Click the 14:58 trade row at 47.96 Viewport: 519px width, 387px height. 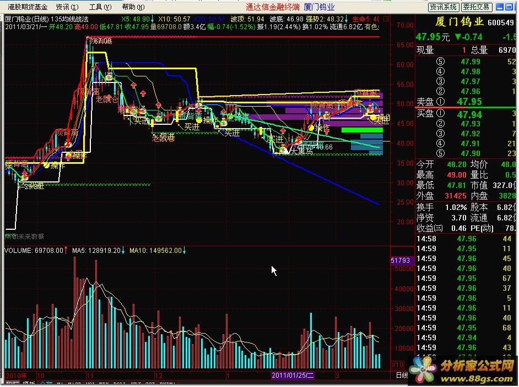466,239
